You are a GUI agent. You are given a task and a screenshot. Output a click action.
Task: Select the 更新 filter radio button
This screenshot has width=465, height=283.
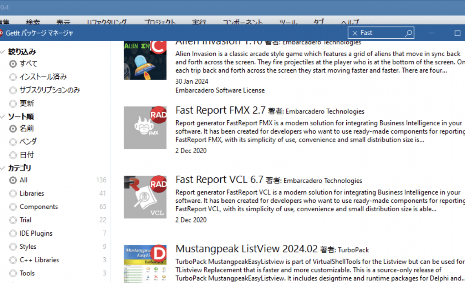pos(13,104)
